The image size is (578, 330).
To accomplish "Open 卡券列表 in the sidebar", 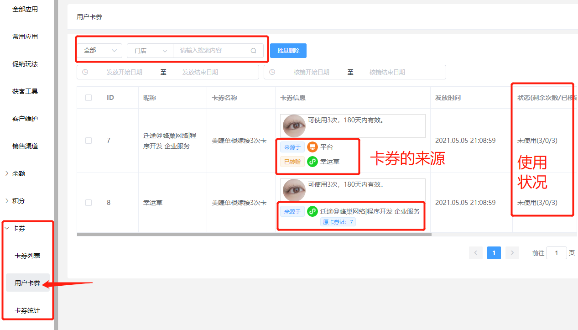I will click(27, 256).
